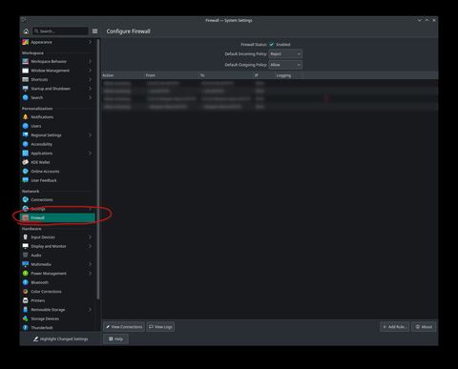Open the Users settings page
This screenshot has width=458, height=369.
[x=57, y=126]
